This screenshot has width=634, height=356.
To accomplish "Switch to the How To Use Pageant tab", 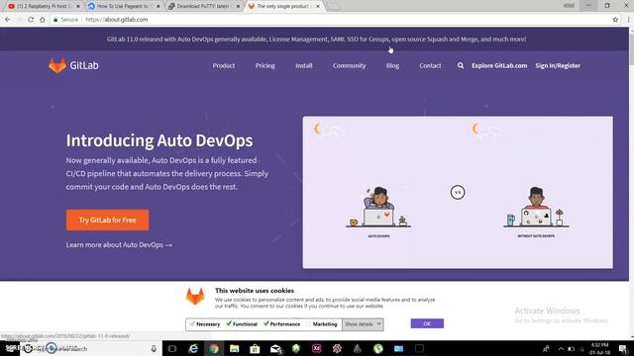I will [123, 6].
